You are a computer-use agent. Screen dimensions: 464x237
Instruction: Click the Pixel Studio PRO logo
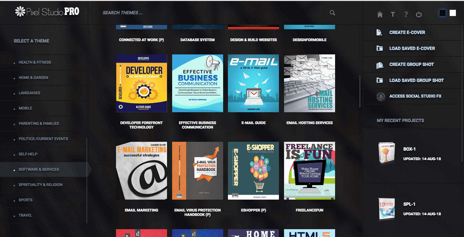(x=47, y=12)
